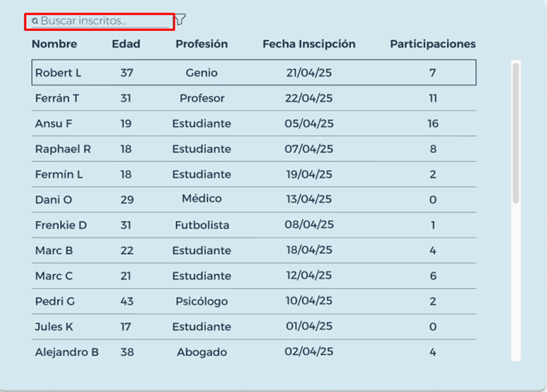Click the Fecha Inscipción column header
The height and width of the screenshot is (392, 547).
point(309,44)
